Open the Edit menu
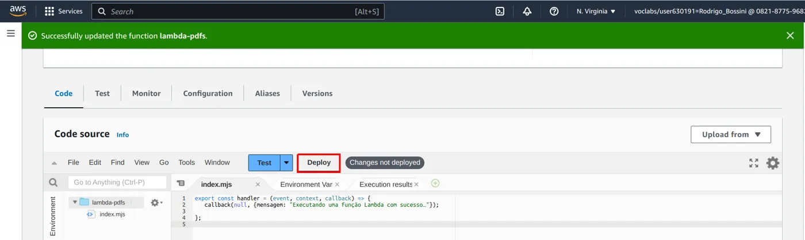Viewport: 805px width, 240px height. [95, 163]
